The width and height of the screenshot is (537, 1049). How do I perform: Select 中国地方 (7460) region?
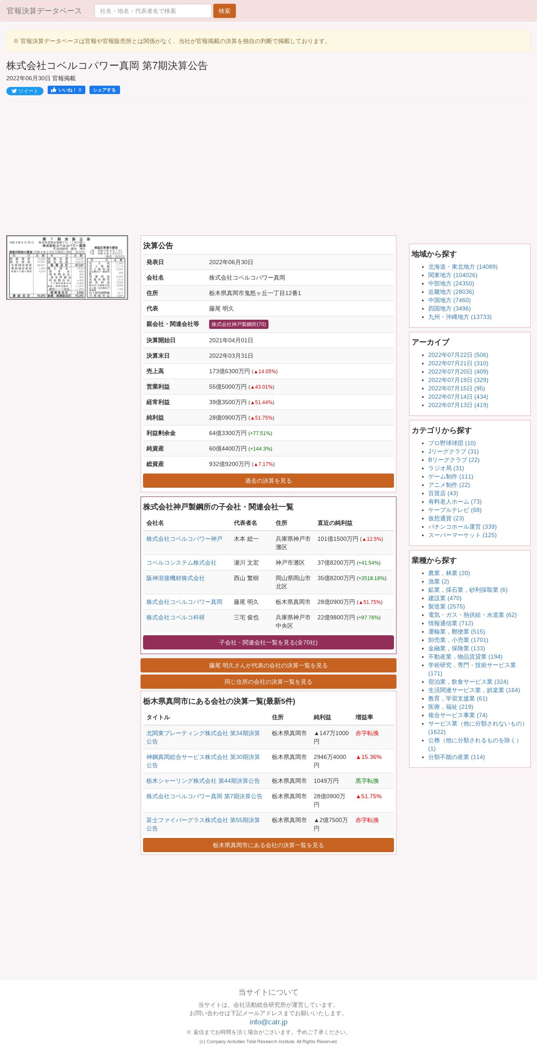449,300
